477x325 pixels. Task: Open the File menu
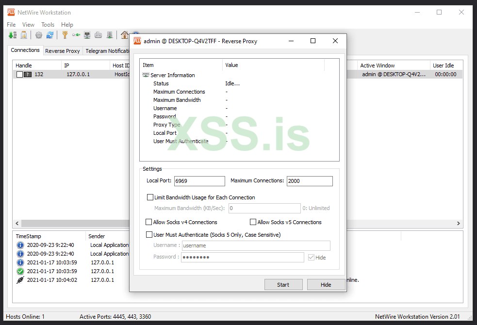pos(11,25)
